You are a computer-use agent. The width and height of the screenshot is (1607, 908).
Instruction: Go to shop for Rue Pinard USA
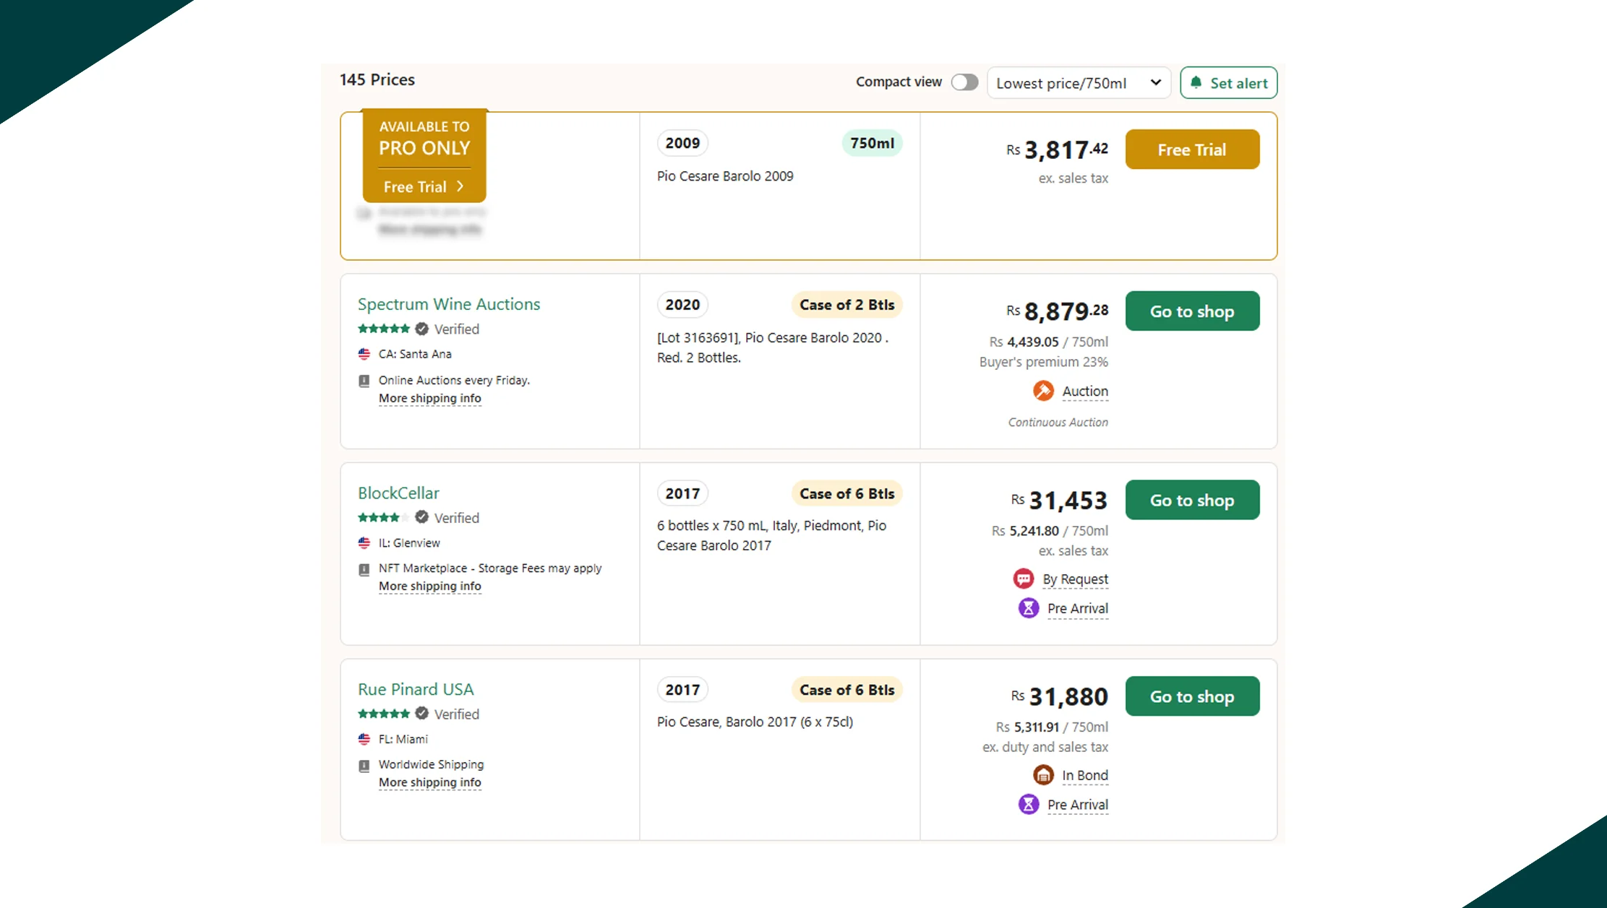(x=1191, y=696)
